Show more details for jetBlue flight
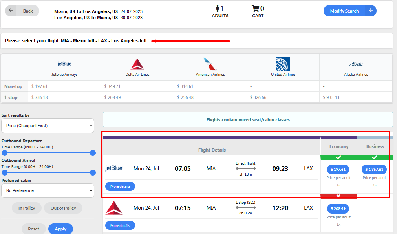 (120, 186)
